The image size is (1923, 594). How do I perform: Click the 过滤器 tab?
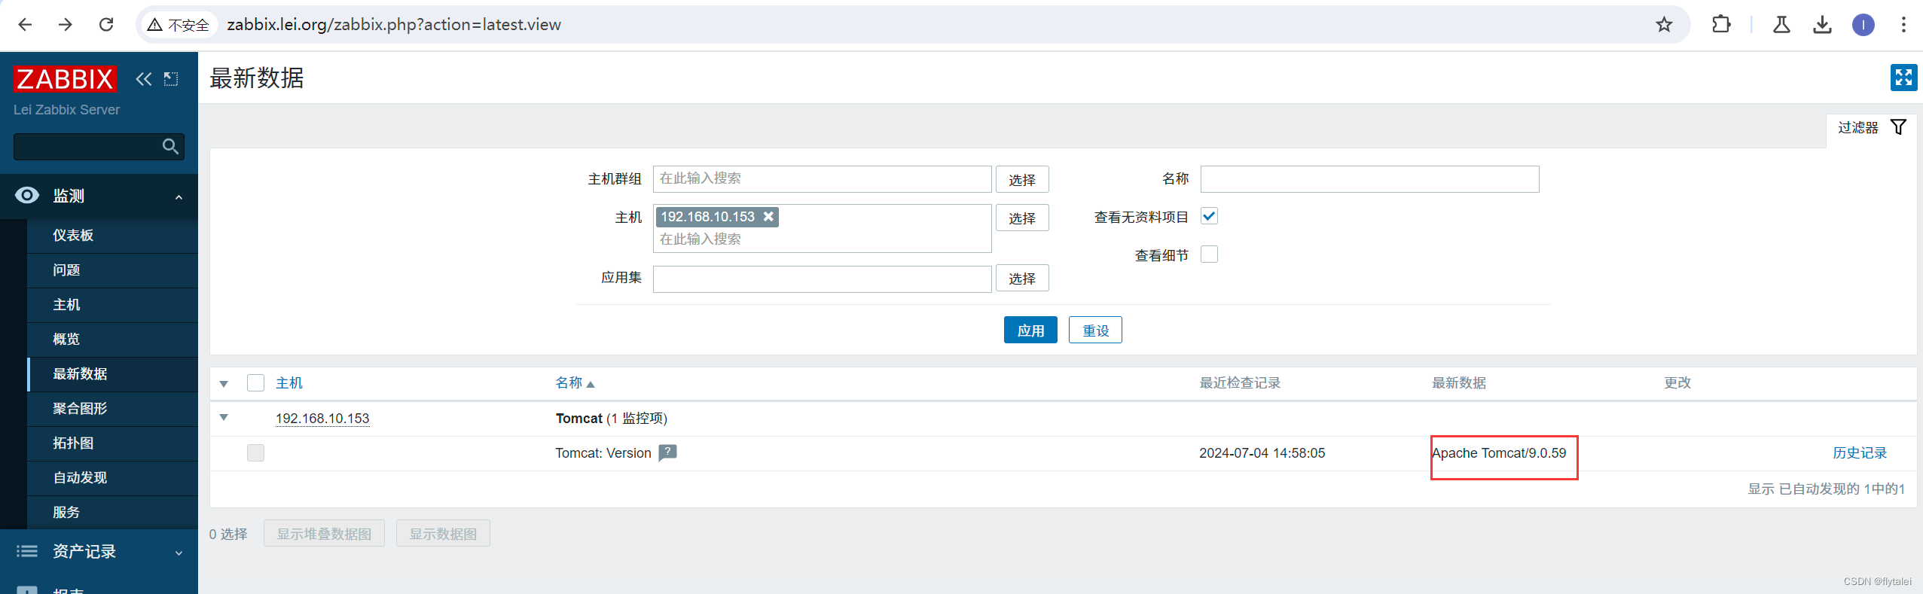pyautogui.click(x=1871, y=128)
